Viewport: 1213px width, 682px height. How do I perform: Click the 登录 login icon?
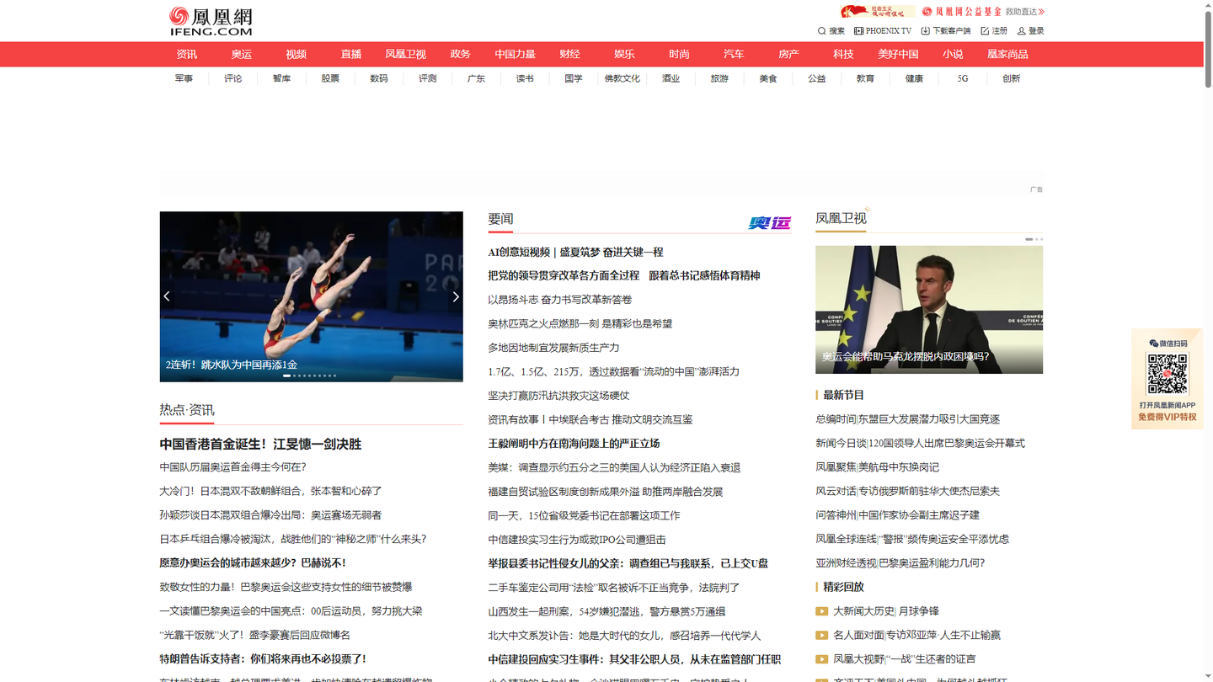pos(1021,31)
